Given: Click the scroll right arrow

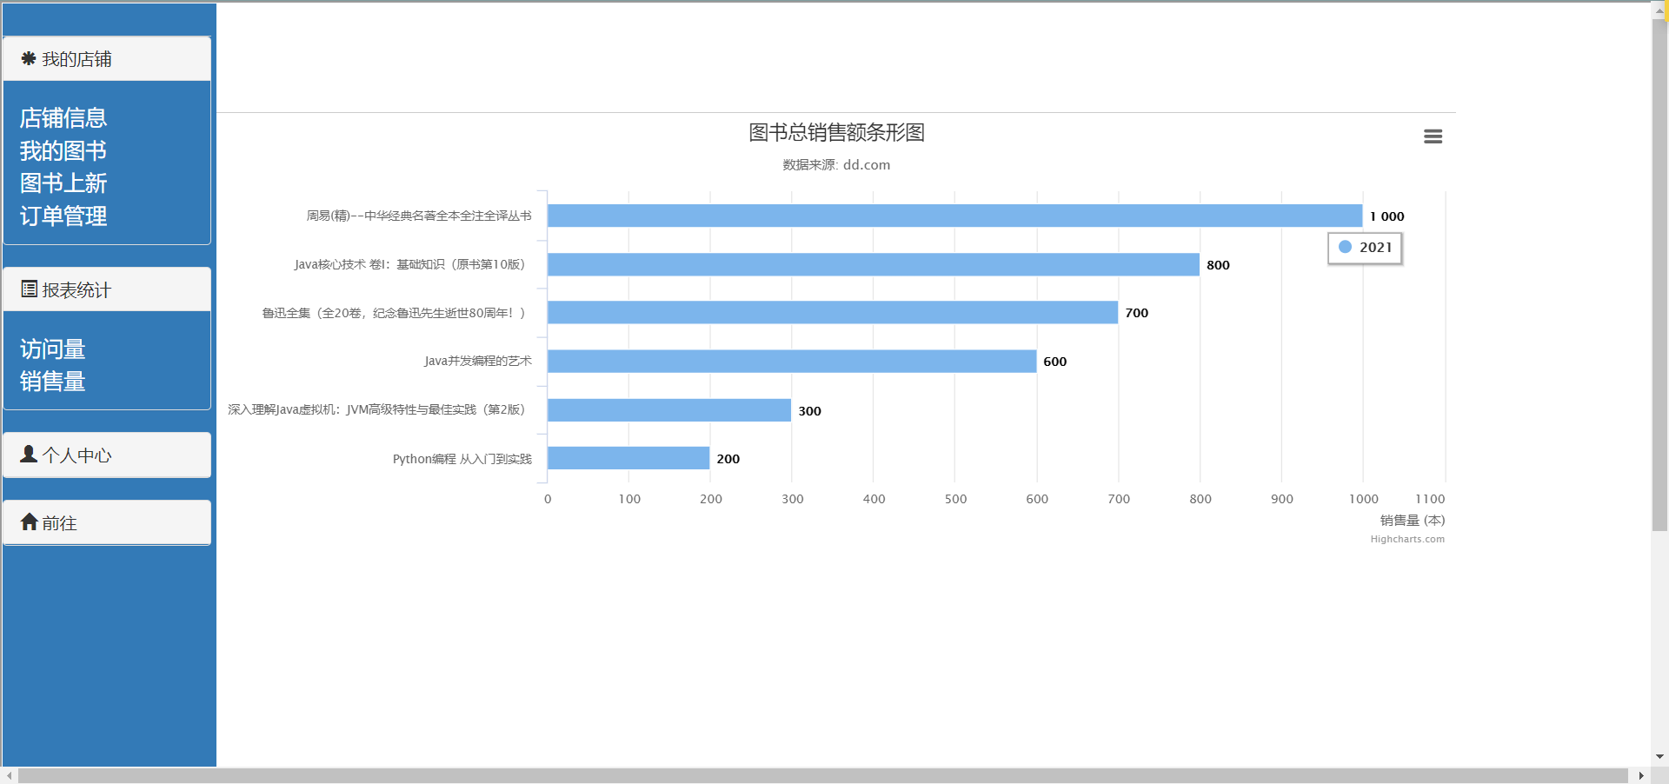Looking at the screenshot, I should (x=1641, y=775).
